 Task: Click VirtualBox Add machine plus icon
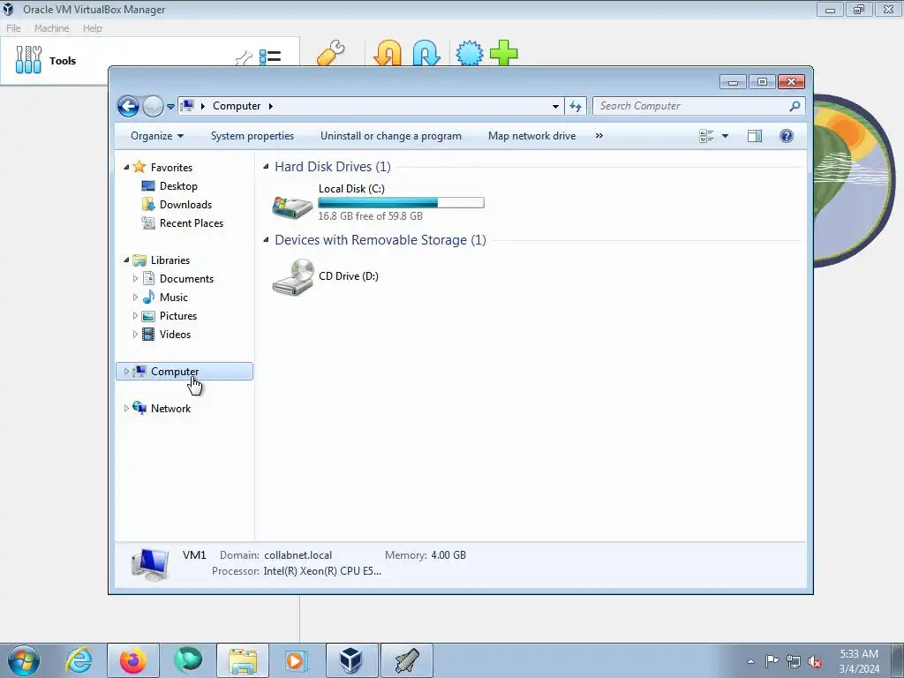[503, 53]
